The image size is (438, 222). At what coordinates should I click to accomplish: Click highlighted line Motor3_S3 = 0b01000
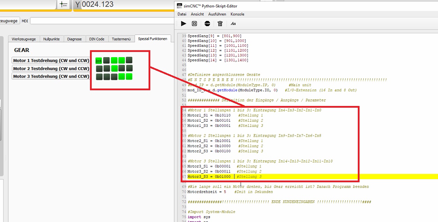pos(224,177)
